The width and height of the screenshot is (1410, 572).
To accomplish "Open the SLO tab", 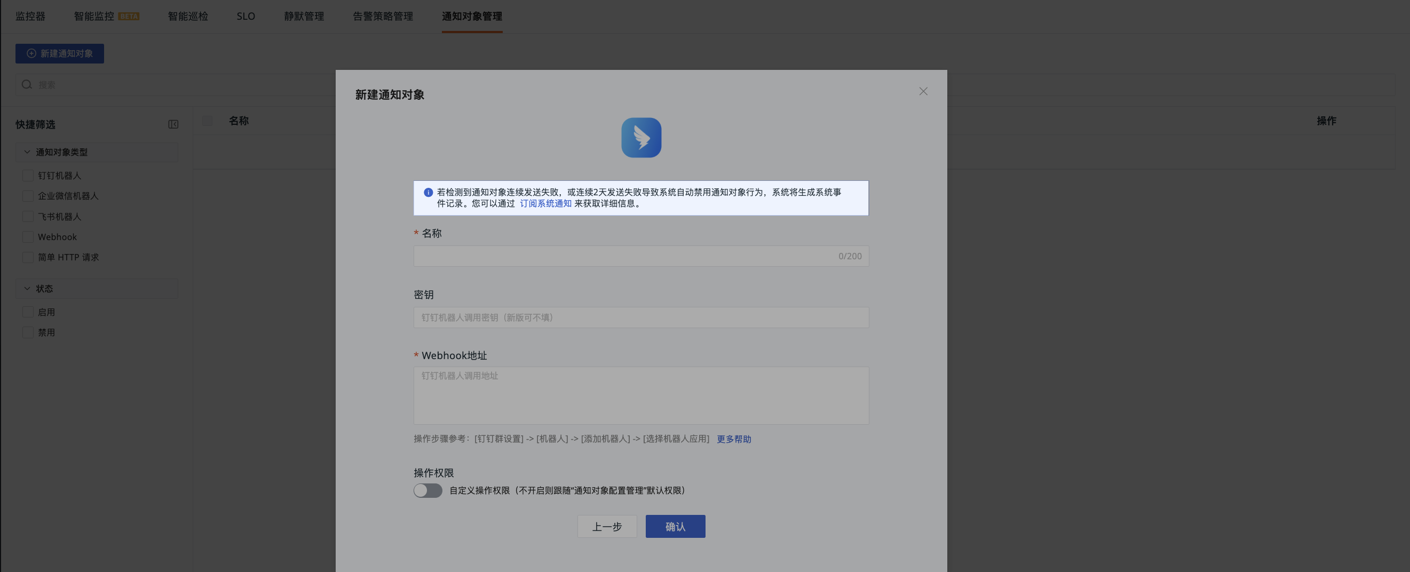I will click(246, 17).
